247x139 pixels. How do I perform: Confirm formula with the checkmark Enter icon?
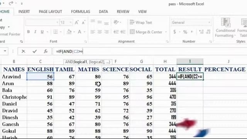(x=34, y=51)
